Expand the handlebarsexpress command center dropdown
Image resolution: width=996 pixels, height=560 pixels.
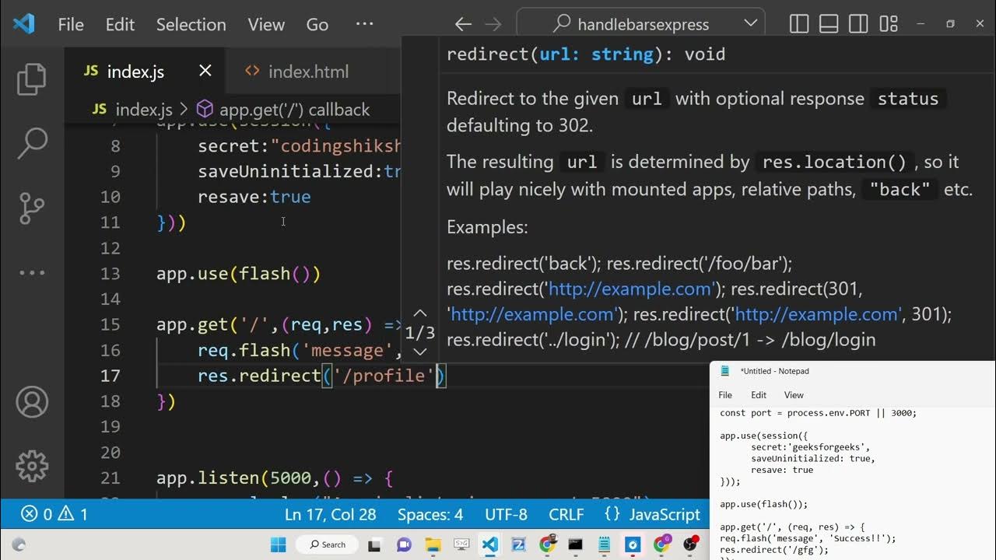pos(750,23)
